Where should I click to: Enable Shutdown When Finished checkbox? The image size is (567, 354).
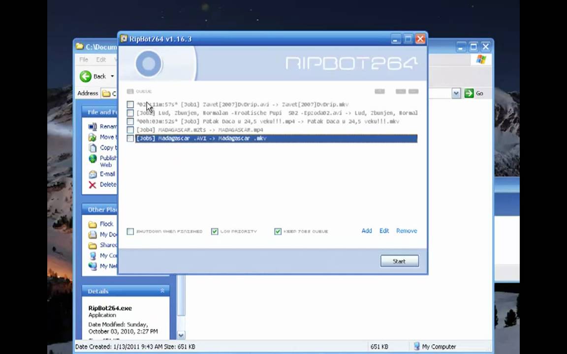coord(130,231)
